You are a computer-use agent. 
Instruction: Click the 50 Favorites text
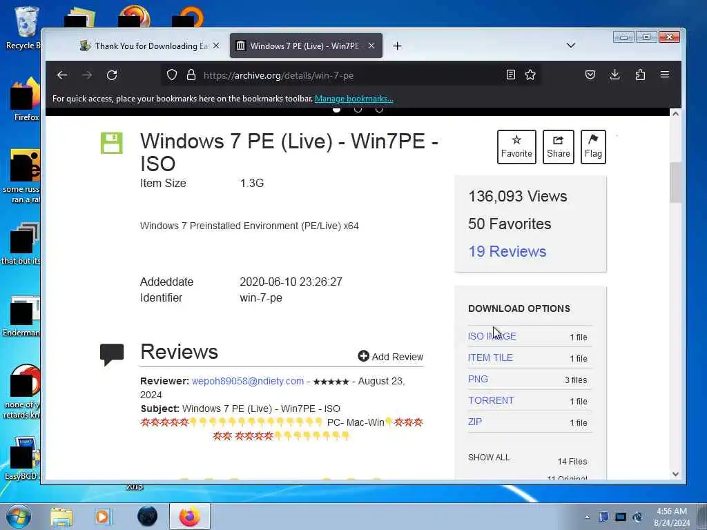510,224
